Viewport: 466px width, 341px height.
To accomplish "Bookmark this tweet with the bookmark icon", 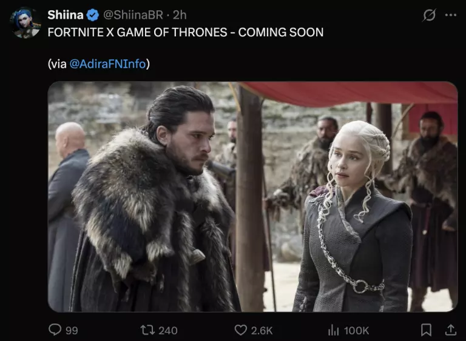I will click(x=426, y=330).
